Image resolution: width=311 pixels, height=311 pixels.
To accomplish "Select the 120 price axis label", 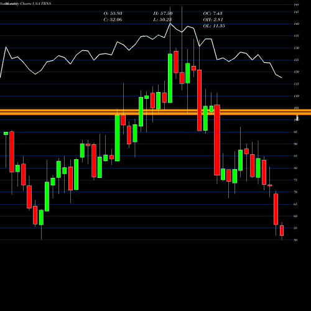I will (x=296, y=72).
